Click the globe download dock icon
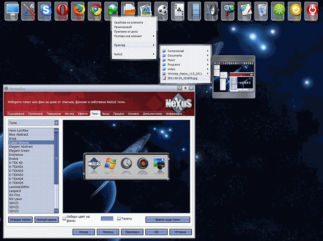 tap(112, 10)
